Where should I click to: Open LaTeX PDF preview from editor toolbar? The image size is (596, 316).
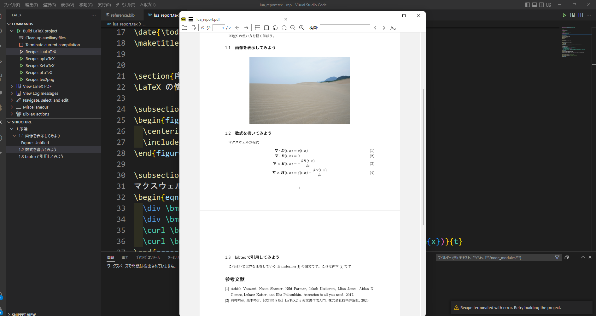pyautogui.click(x=573, y=15)
